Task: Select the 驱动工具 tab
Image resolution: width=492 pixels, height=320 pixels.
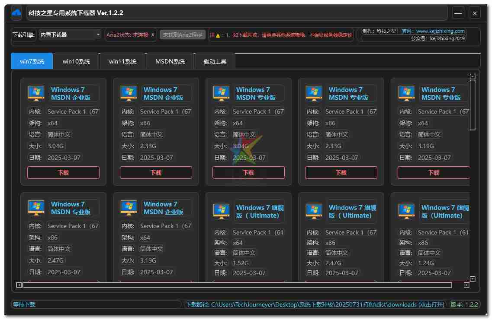Action: 215,61
